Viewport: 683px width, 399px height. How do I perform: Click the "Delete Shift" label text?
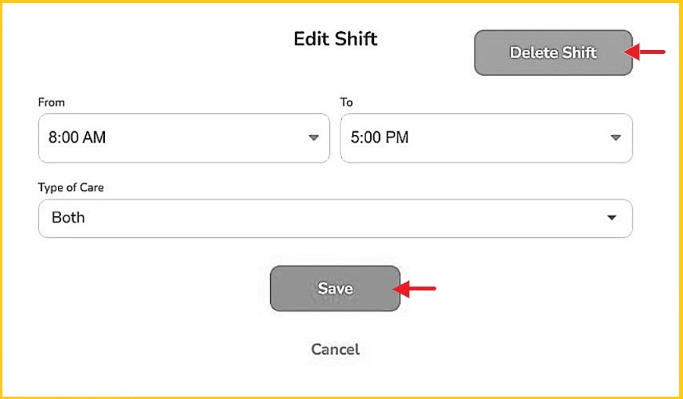(553, 53)
